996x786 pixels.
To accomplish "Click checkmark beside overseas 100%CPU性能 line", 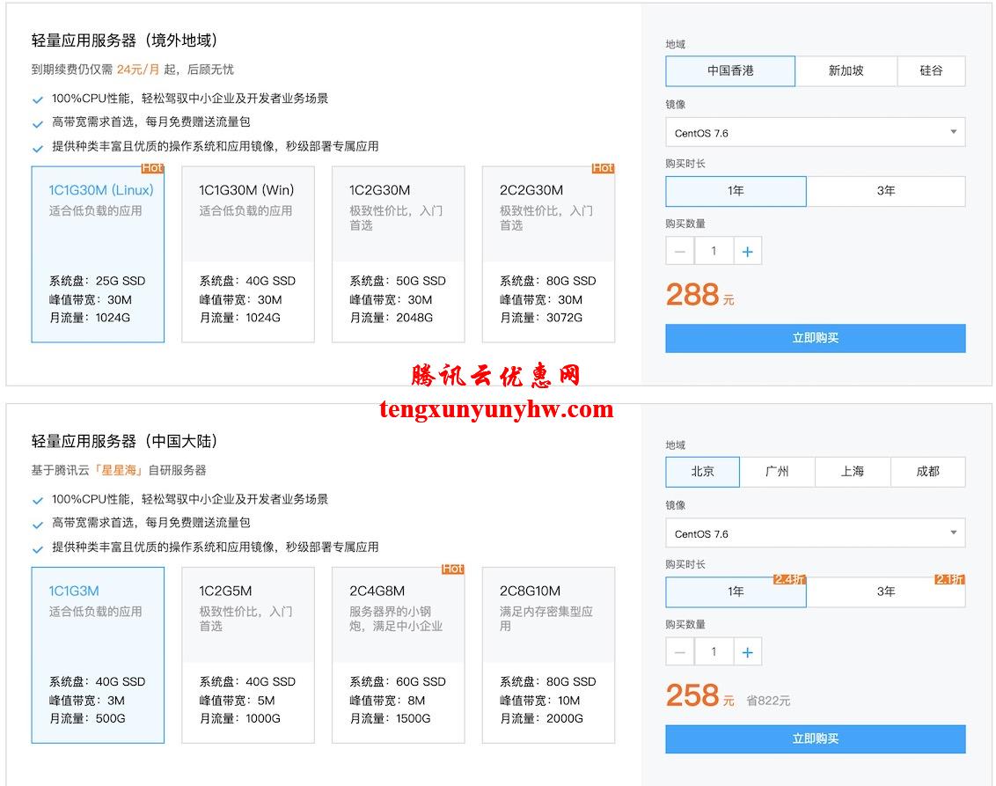I will coord(38,99).
